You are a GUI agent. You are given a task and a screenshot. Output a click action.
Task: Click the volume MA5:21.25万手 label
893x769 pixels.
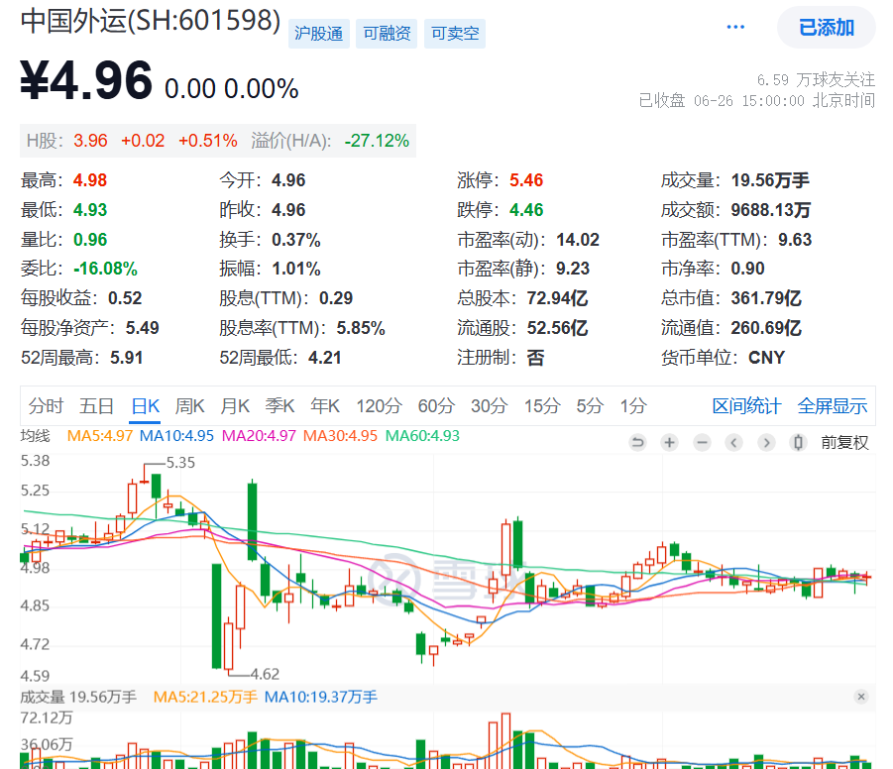pyautogui.click(x=205, y=698)
